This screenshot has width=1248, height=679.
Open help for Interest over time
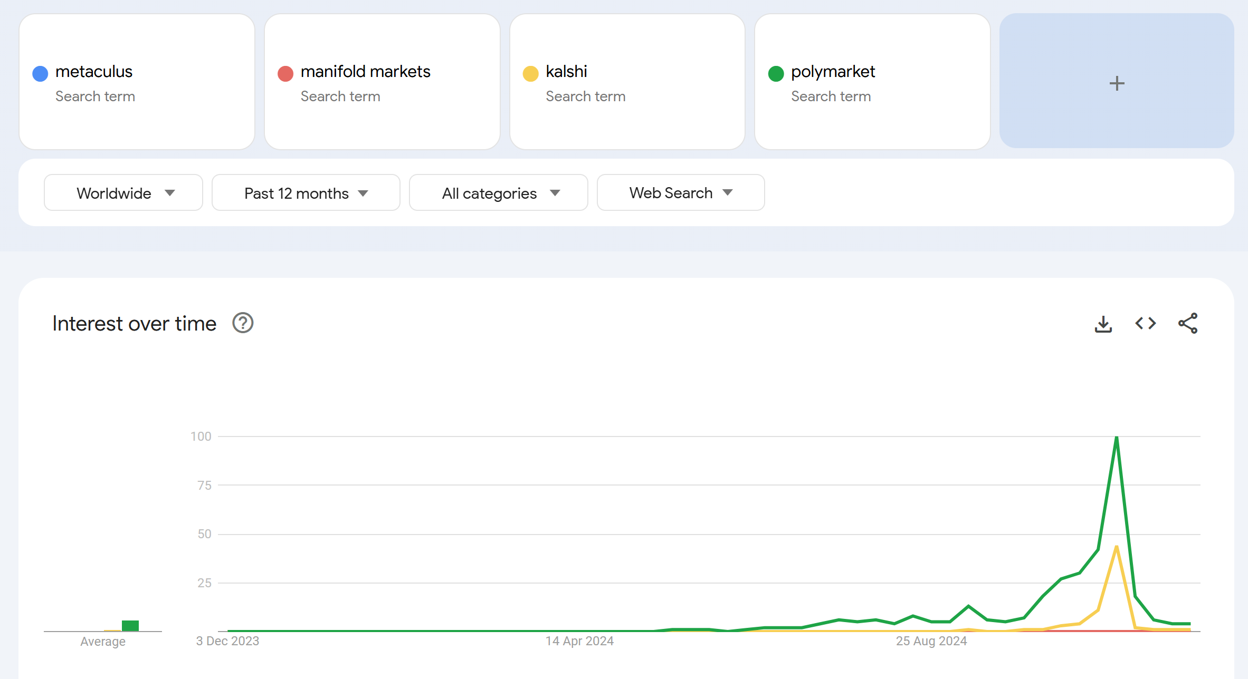coord(243,323)
